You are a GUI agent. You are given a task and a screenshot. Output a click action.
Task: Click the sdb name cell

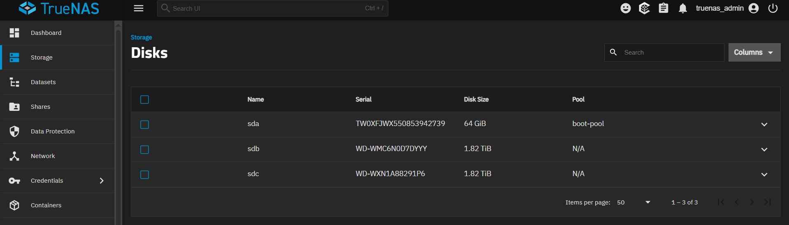click(x=253, y=149)
